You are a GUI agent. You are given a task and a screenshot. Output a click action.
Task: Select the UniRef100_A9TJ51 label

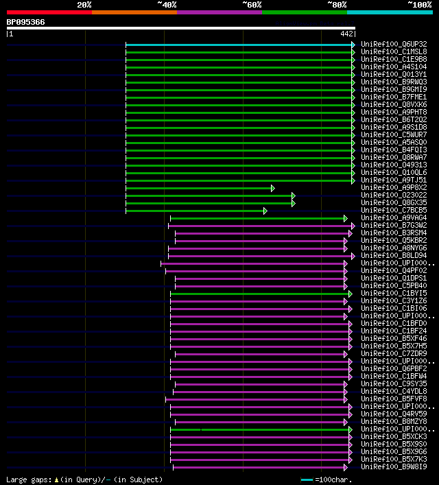tap(394, 180)
